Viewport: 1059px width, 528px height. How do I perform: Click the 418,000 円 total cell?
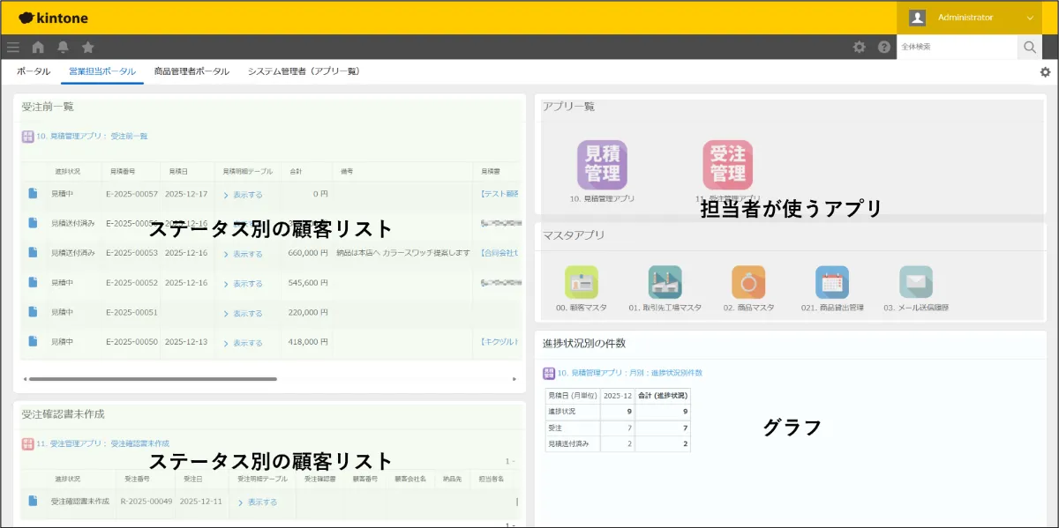point(308,342)
